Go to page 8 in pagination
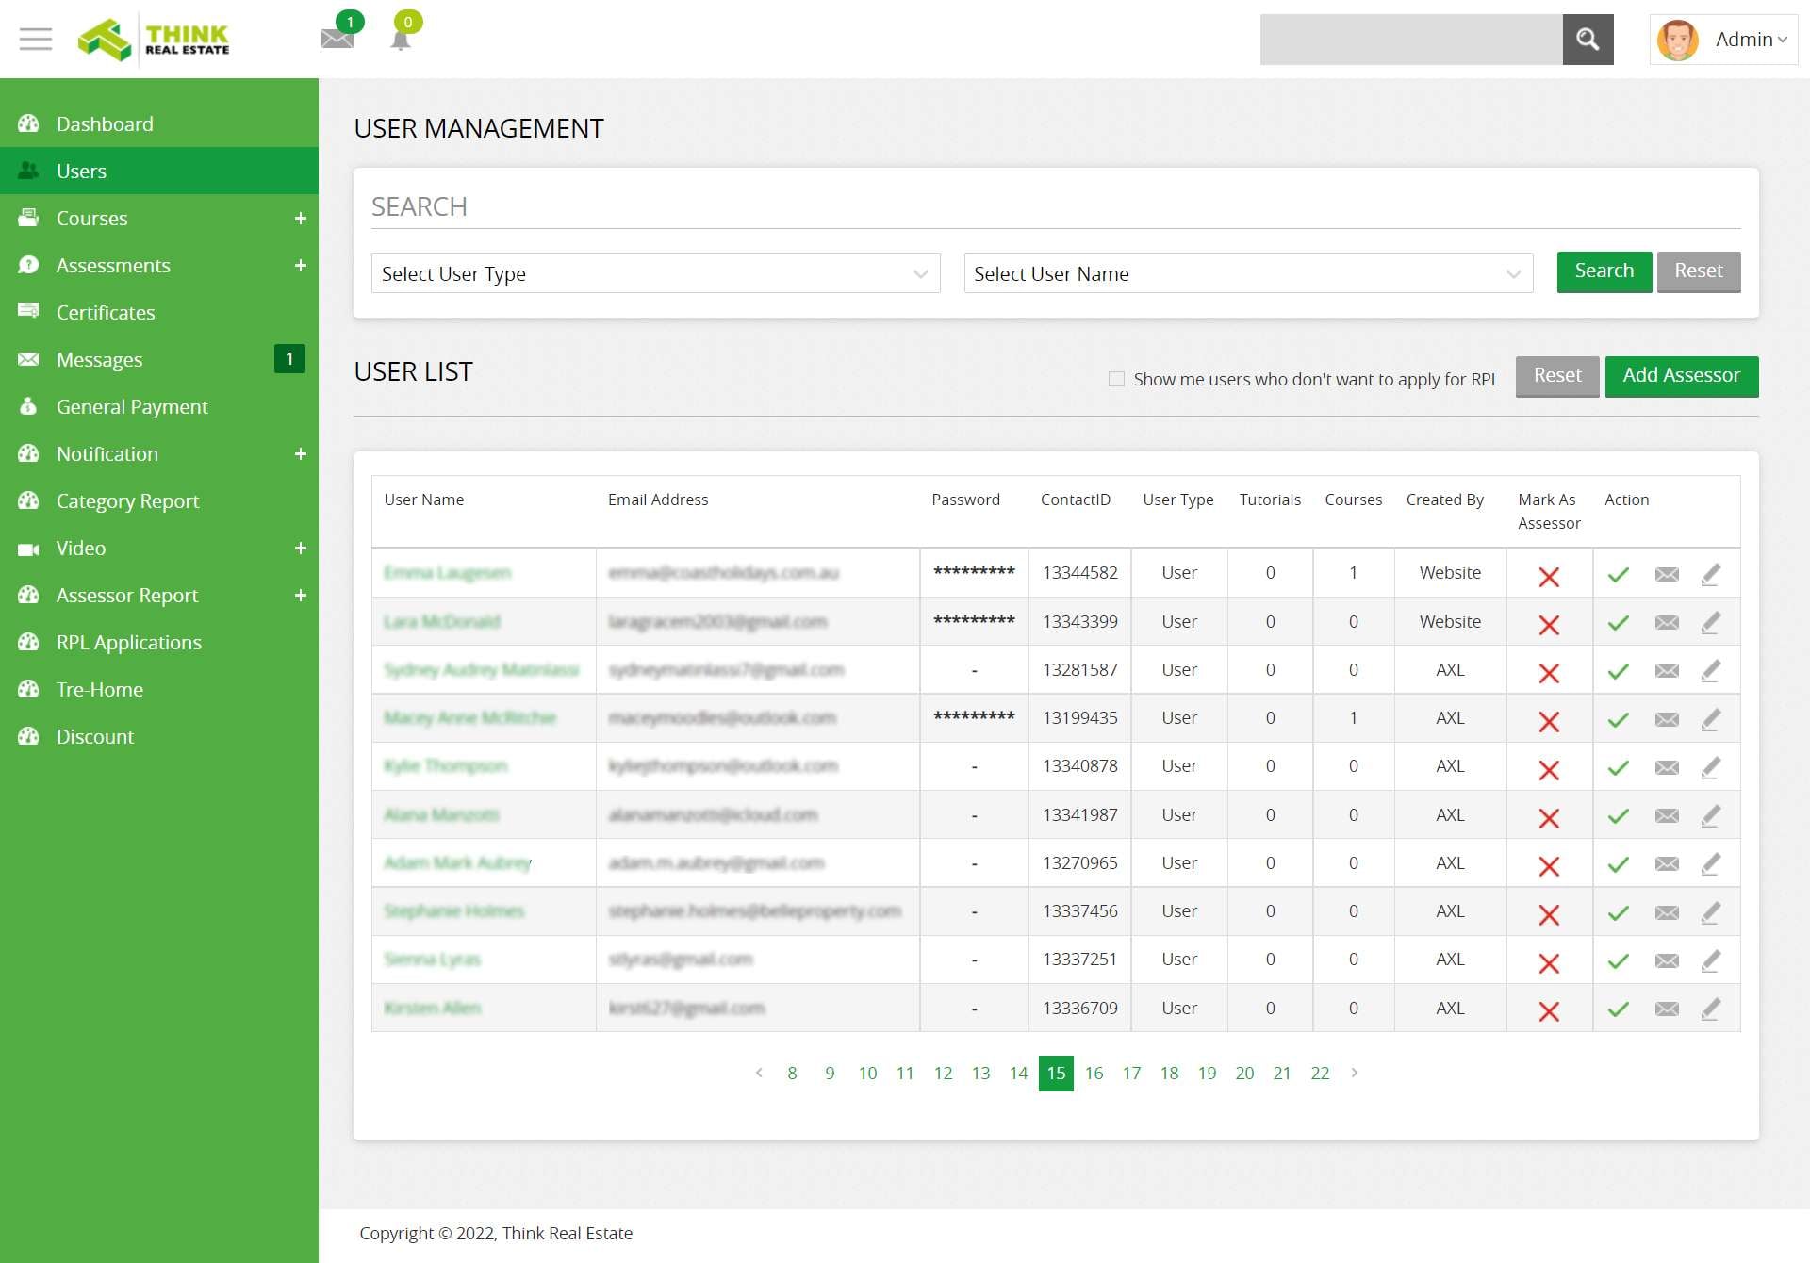 (x=792, y=1073)
